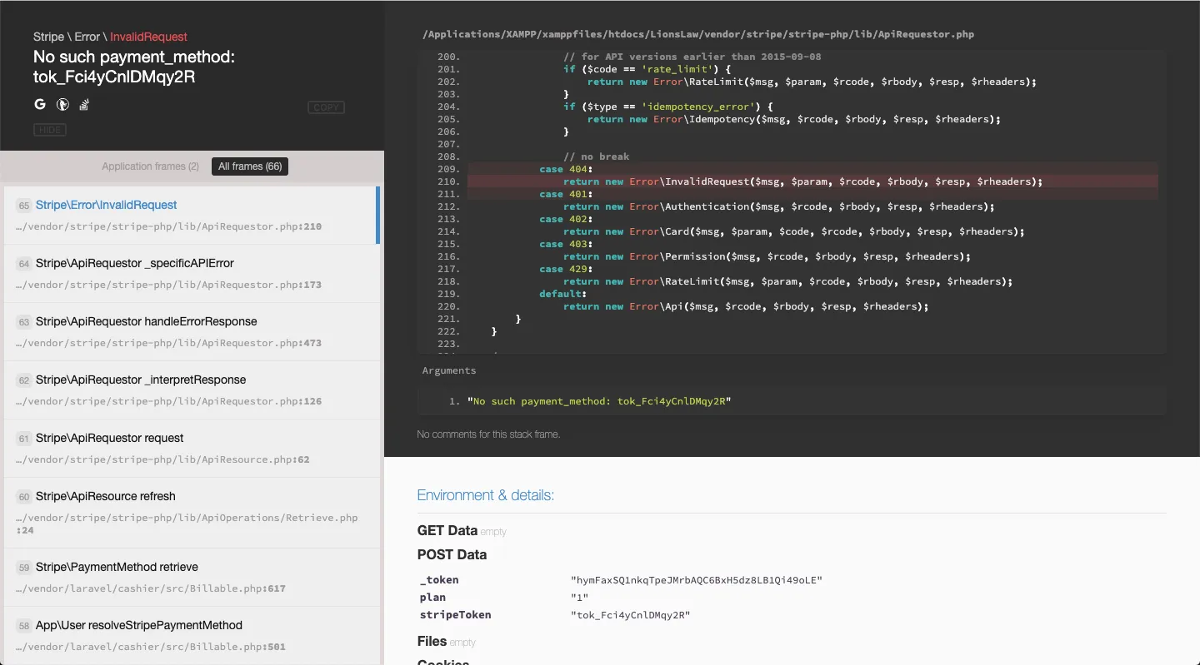Select frame 61 ApiRequestor request

click(192, 448)
